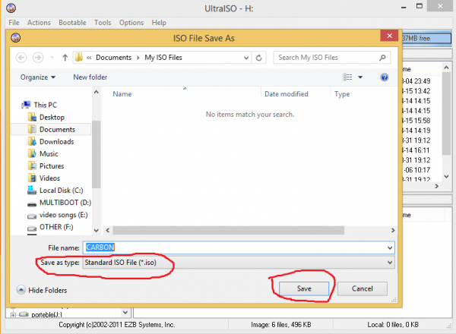Click the Save As dialog title icon
Image resolution: width=456 pixels, height=334 pixels.
16,38
